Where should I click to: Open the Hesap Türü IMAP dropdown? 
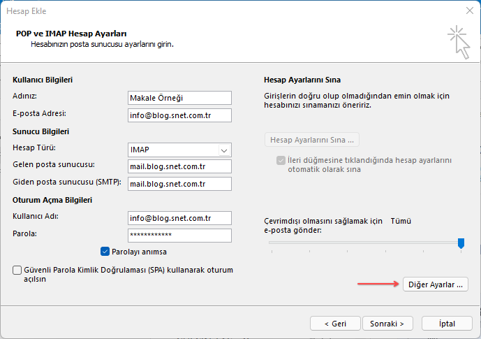pyautogui.click(x=224, y=150)
